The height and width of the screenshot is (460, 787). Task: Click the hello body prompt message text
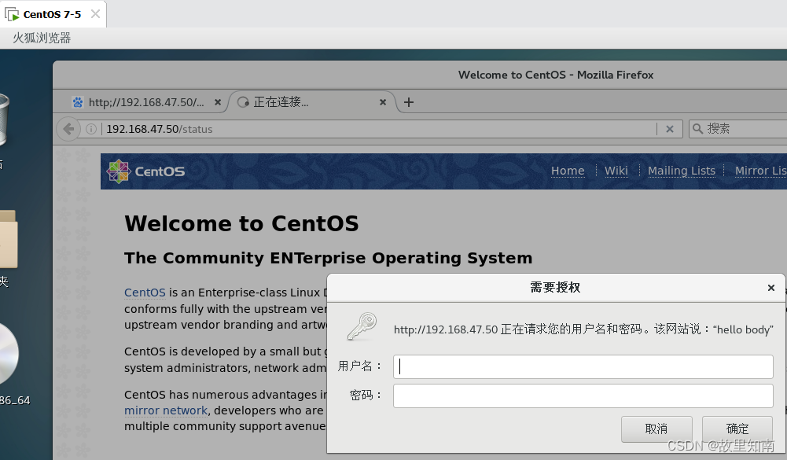tap(583, 329)
